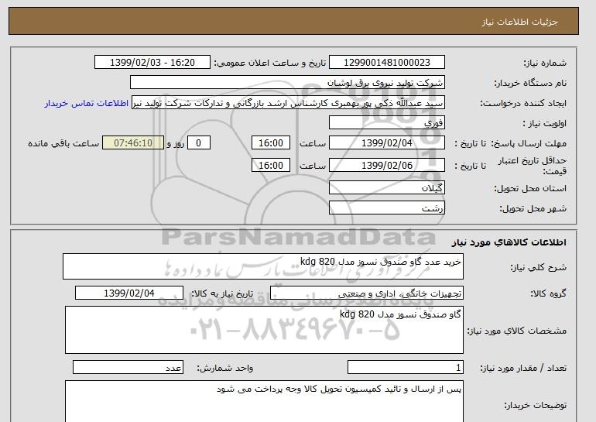Click the need date field 1399/02/04

(x=128, y=293)
